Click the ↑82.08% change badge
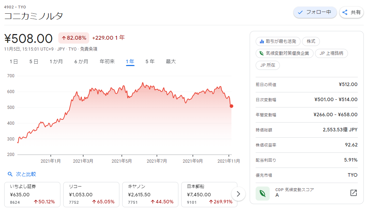Viewport: 368px width, 209px height. (74, 38)
